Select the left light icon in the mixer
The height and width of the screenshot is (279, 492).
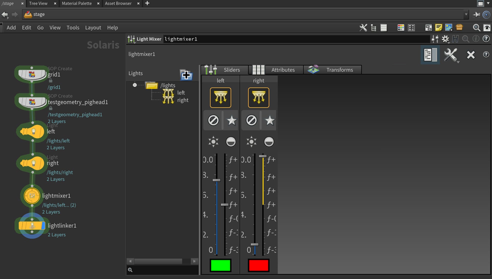(x=220, y=98)
